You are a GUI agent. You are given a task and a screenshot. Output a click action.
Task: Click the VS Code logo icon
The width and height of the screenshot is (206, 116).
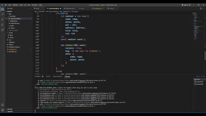coord(2,5)
